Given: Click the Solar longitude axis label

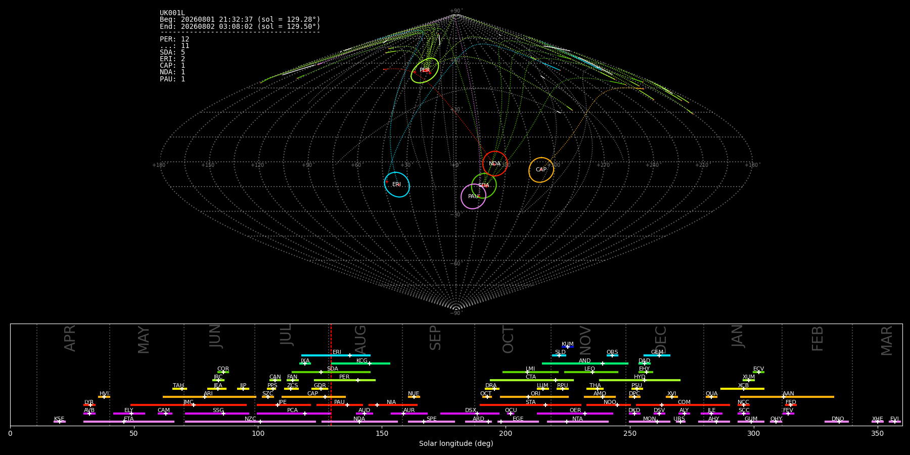Looking at the screenshot, I should coord(456,443).
